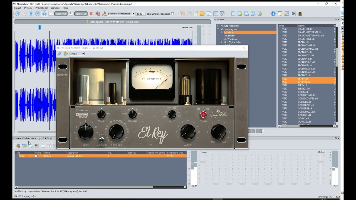Click the new blank project page icon

click(x=233, y=14)
